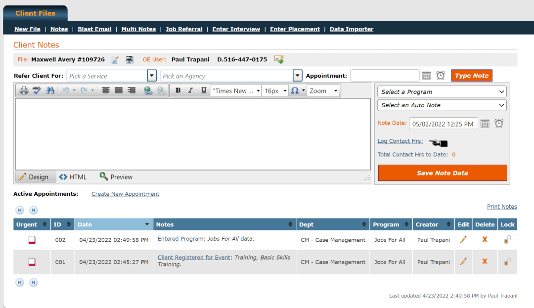The height and width of the screenshot is (308, 534).
Task: Align text right in editor
Action: 132,90
